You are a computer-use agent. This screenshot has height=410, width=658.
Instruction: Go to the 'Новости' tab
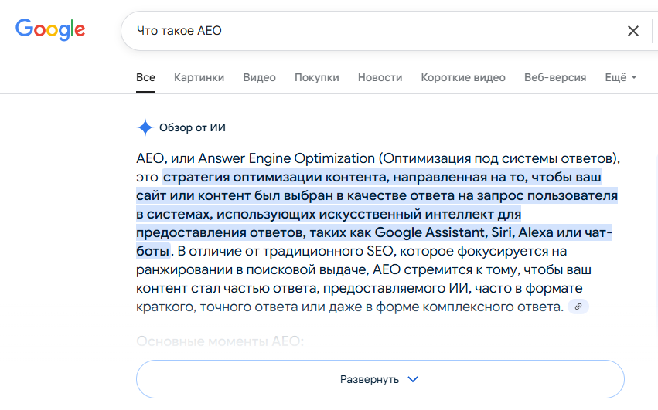[380, 77]
